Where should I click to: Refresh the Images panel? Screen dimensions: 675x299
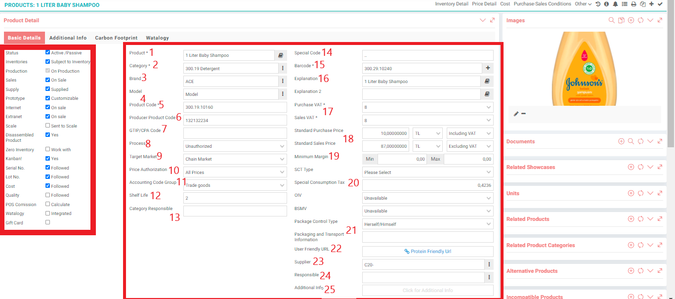click(640, 20)
